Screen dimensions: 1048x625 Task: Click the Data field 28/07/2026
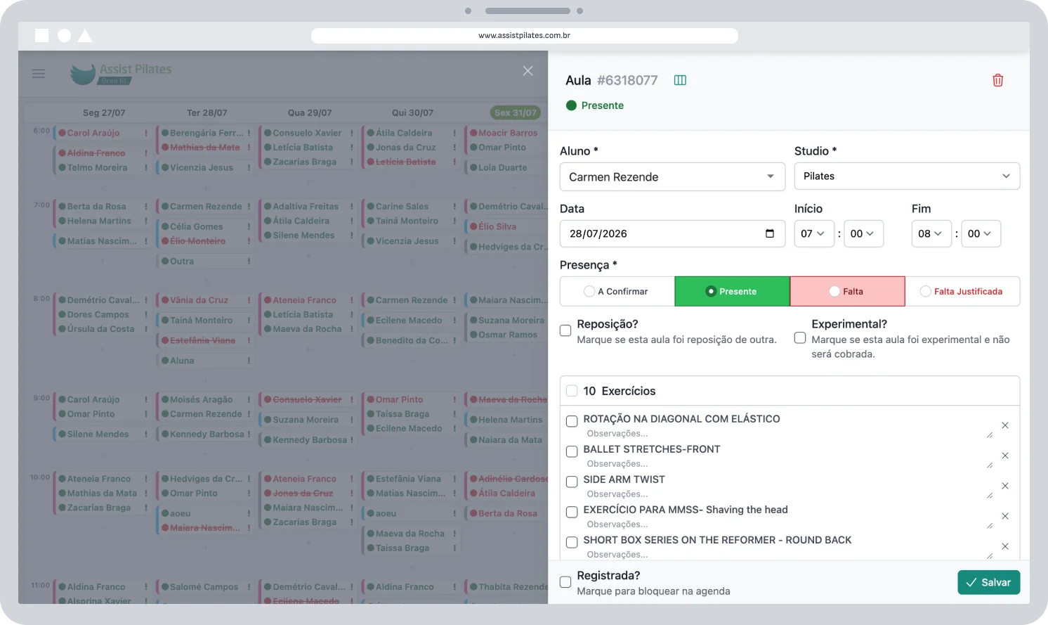click(672, 233)
